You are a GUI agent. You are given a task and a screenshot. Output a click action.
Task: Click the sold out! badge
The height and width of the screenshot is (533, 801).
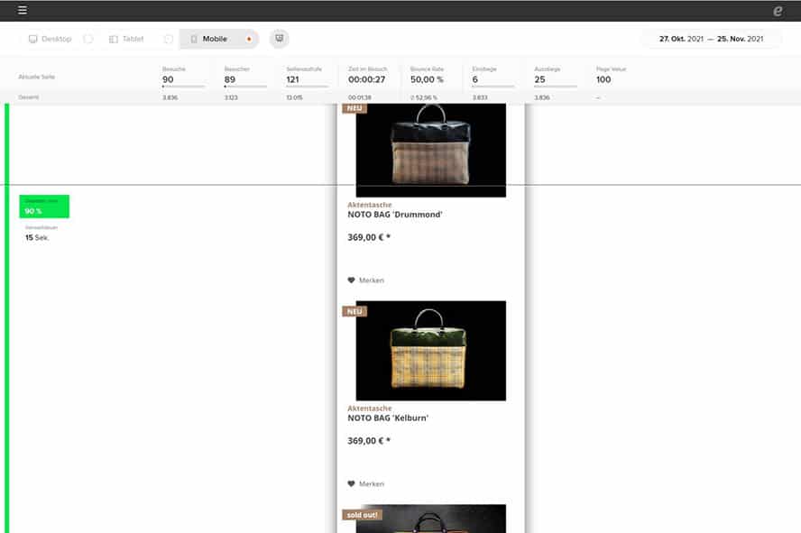pos(363,515)
